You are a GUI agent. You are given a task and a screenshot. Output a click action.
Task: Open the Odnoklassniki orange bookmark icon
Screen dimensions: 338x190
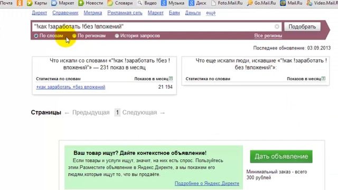tap(20, 3)
